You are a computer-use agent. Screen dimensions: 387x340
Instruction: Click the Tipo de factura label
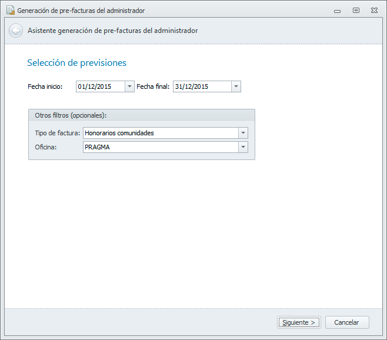(x=58, y=133)
